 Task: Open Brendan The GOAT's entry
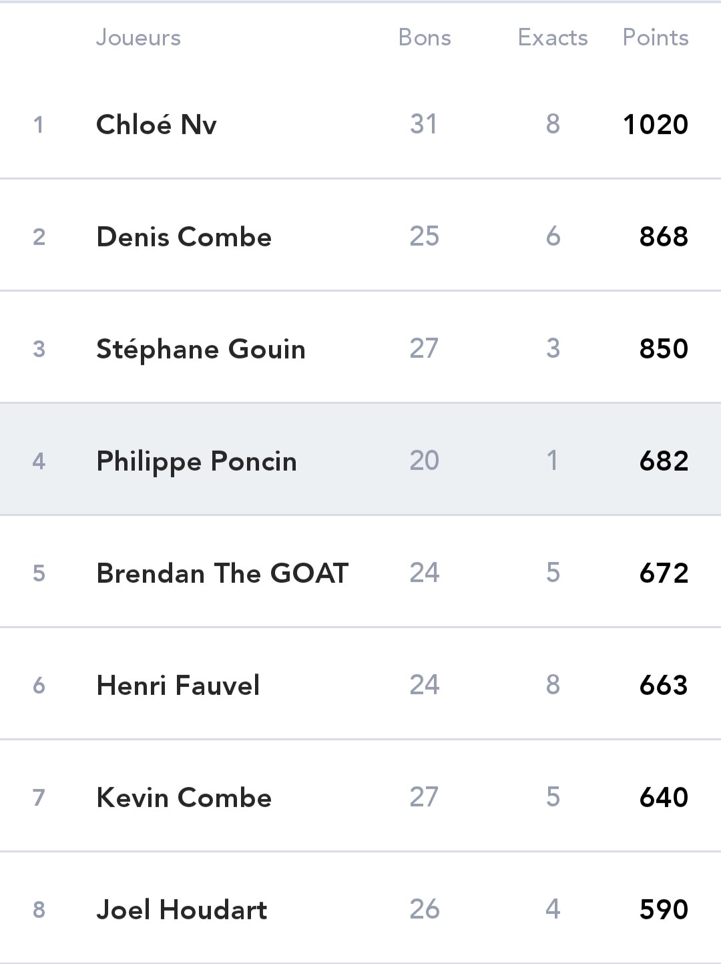tap(360, 571)
